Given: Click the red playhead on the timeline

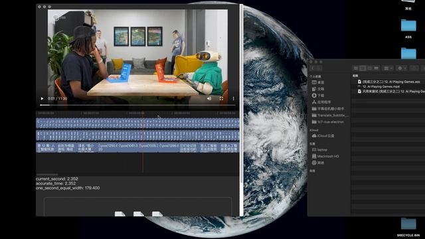Looking at the screenshot, I should pyautogui.click(x=143, y=143).
